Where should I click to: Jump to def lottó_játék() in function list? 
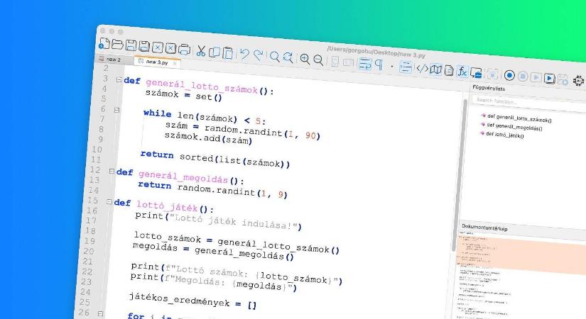(504, 135)
